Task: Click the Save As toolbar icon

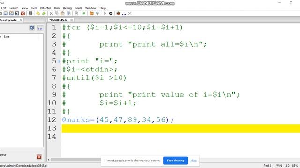Action: point(11,14)
